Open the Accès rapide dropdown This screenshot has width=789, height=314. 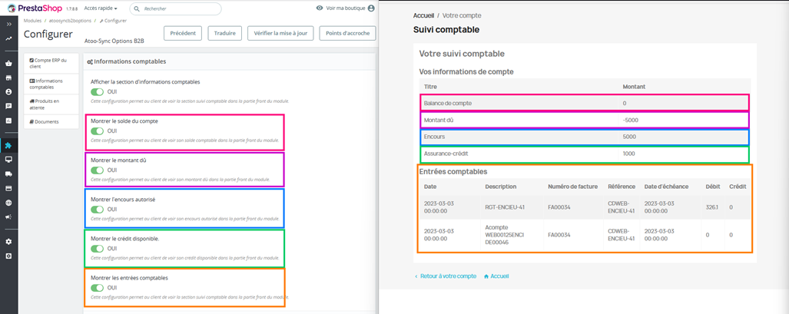(x=101, y=8)
